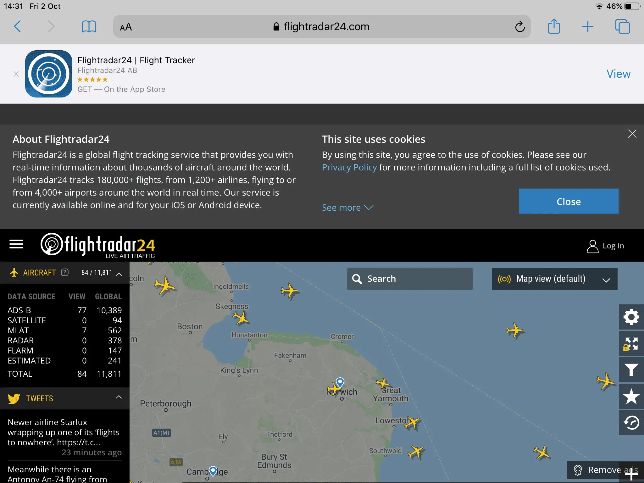This screenshot has height=483, width=644.
Task: Open the Privacy Policy link
Action: 349,167
